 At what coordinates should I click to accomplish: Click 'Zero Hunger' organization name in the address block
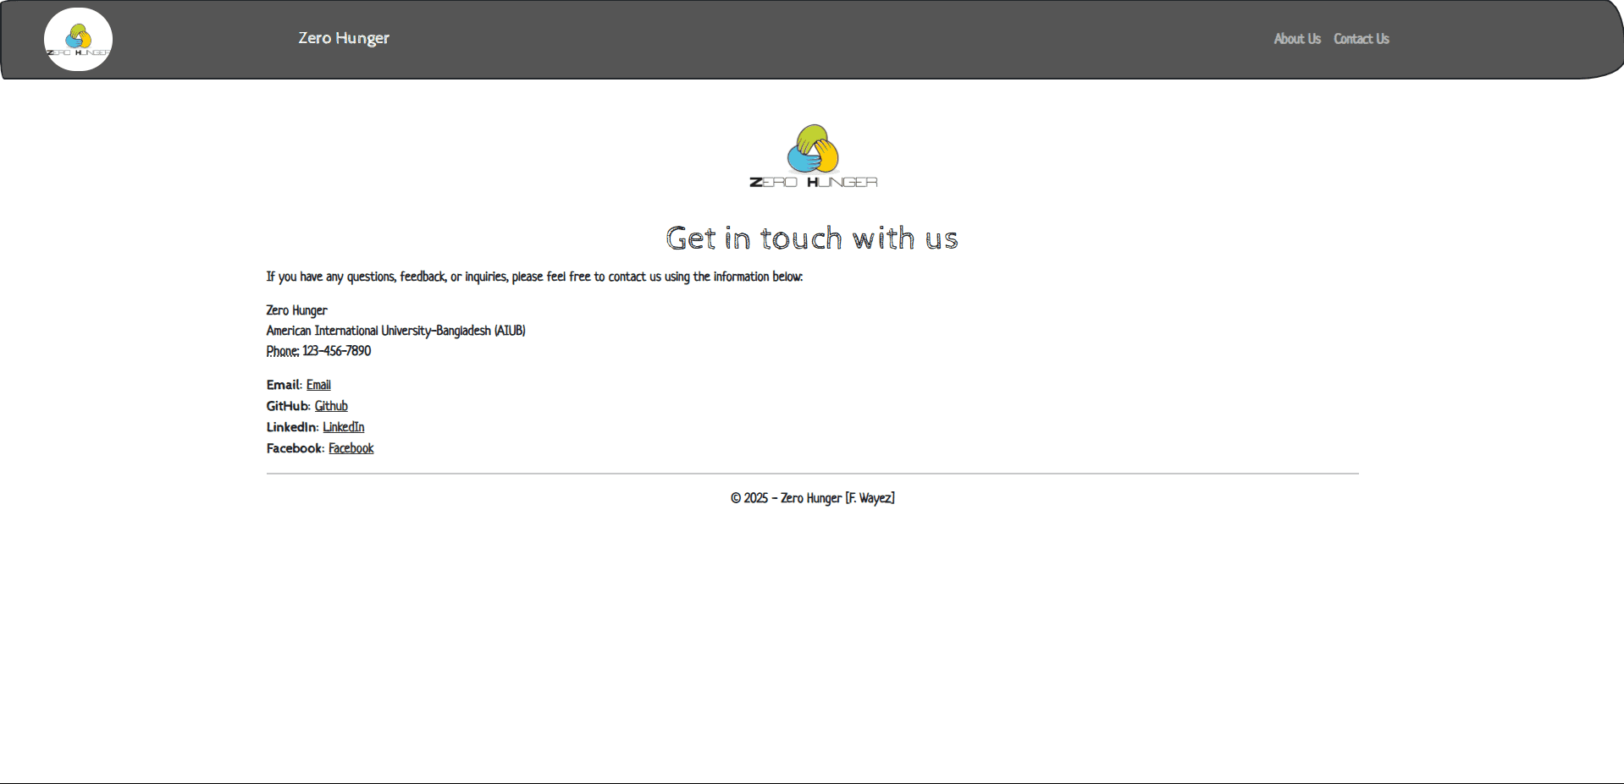(296, 310)
